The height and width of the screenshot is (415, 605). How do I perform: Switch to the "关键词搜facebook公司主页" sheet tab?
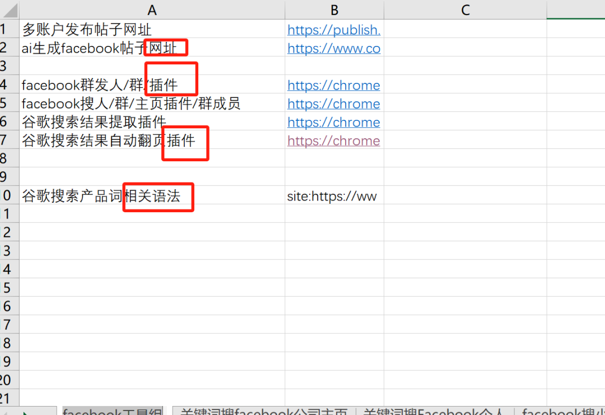(x=264, y=411)
